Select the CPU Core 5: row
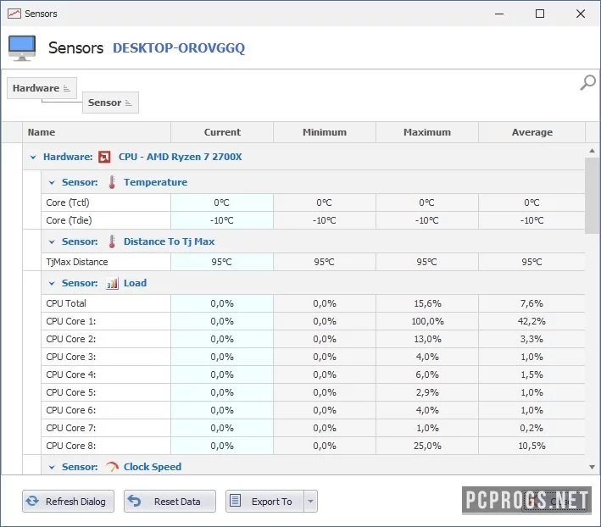 (313, 392)
